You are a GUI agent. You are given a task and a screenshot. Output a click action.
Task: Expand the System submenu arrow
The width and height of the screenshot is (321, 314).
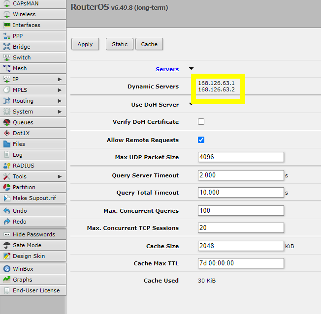pos(60,112)
